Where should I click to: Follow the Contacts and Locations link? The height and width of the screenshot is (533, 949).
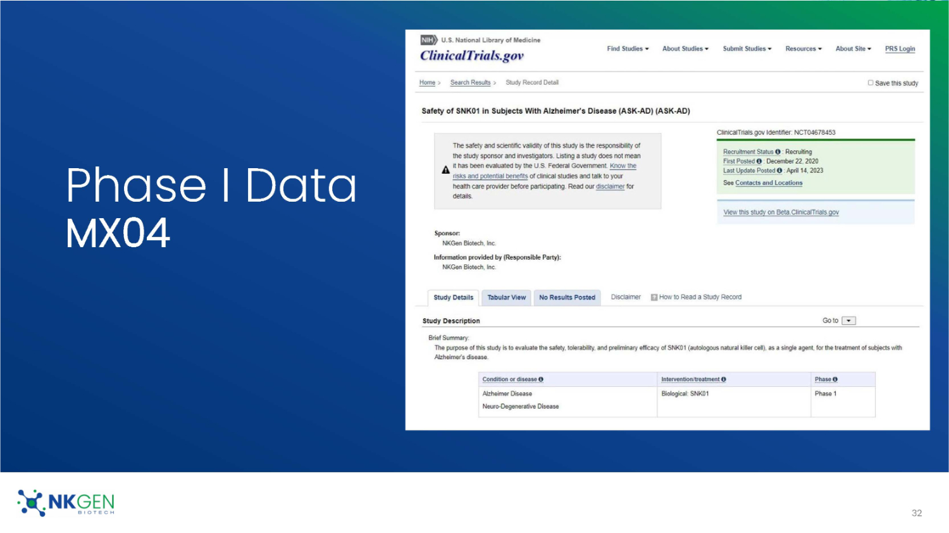pyautogui.click(x=768, y=183)
